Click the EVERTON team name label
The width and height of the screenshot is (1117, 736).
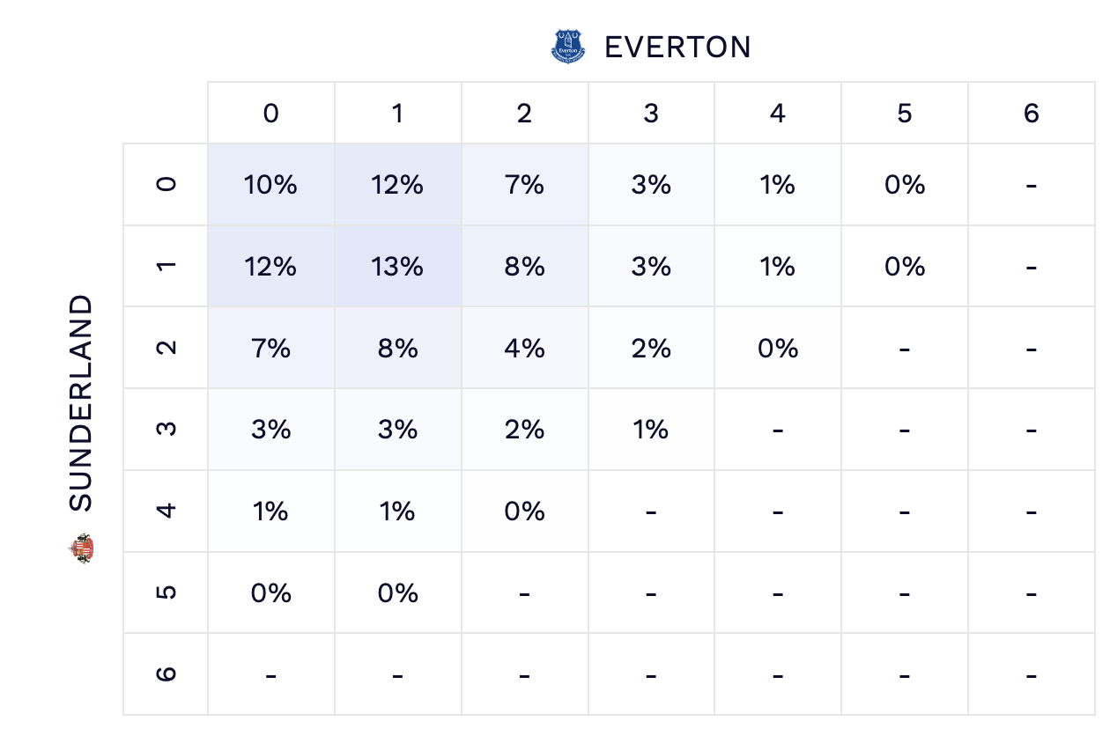(677, 47)
